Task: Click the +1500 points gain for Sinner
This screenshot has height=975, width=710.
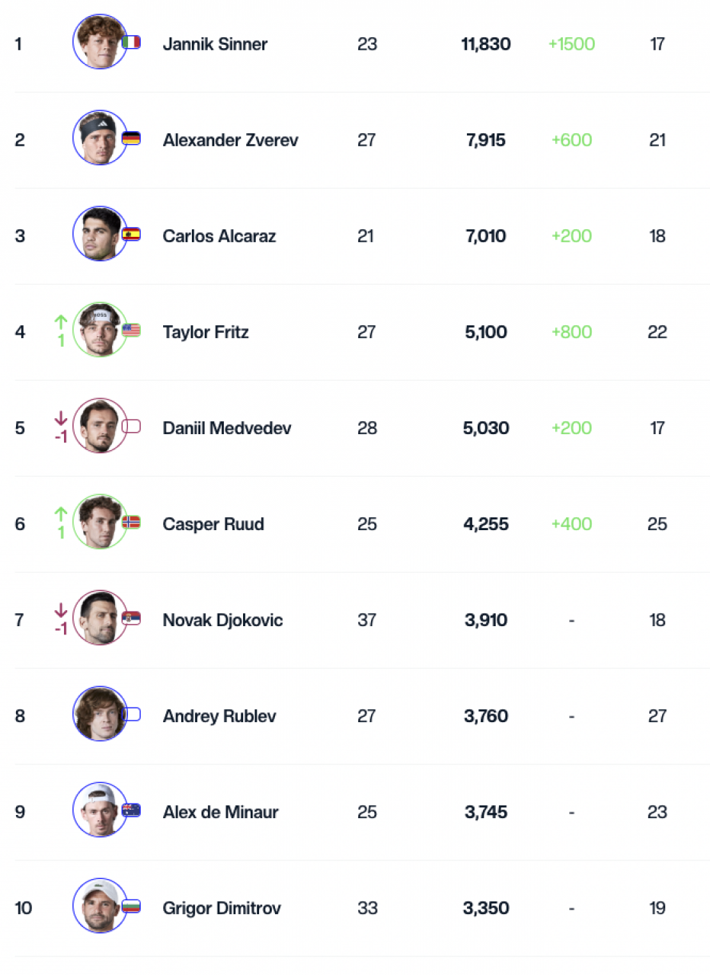Action: pos(571,44)
